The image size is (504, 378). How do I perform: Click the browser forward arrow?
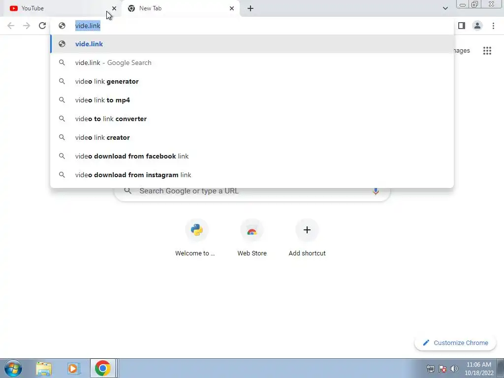pyautogui.click(x=27, y=26)
